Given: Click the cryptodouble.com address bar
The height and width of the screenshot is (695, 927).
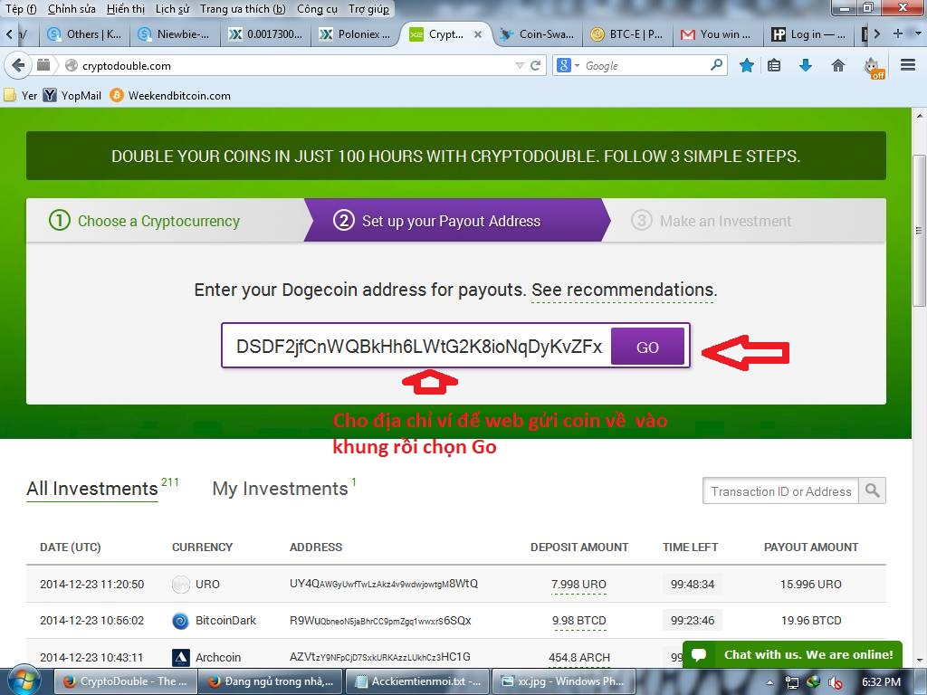Looking at the screenshot, I should point(296,65).
